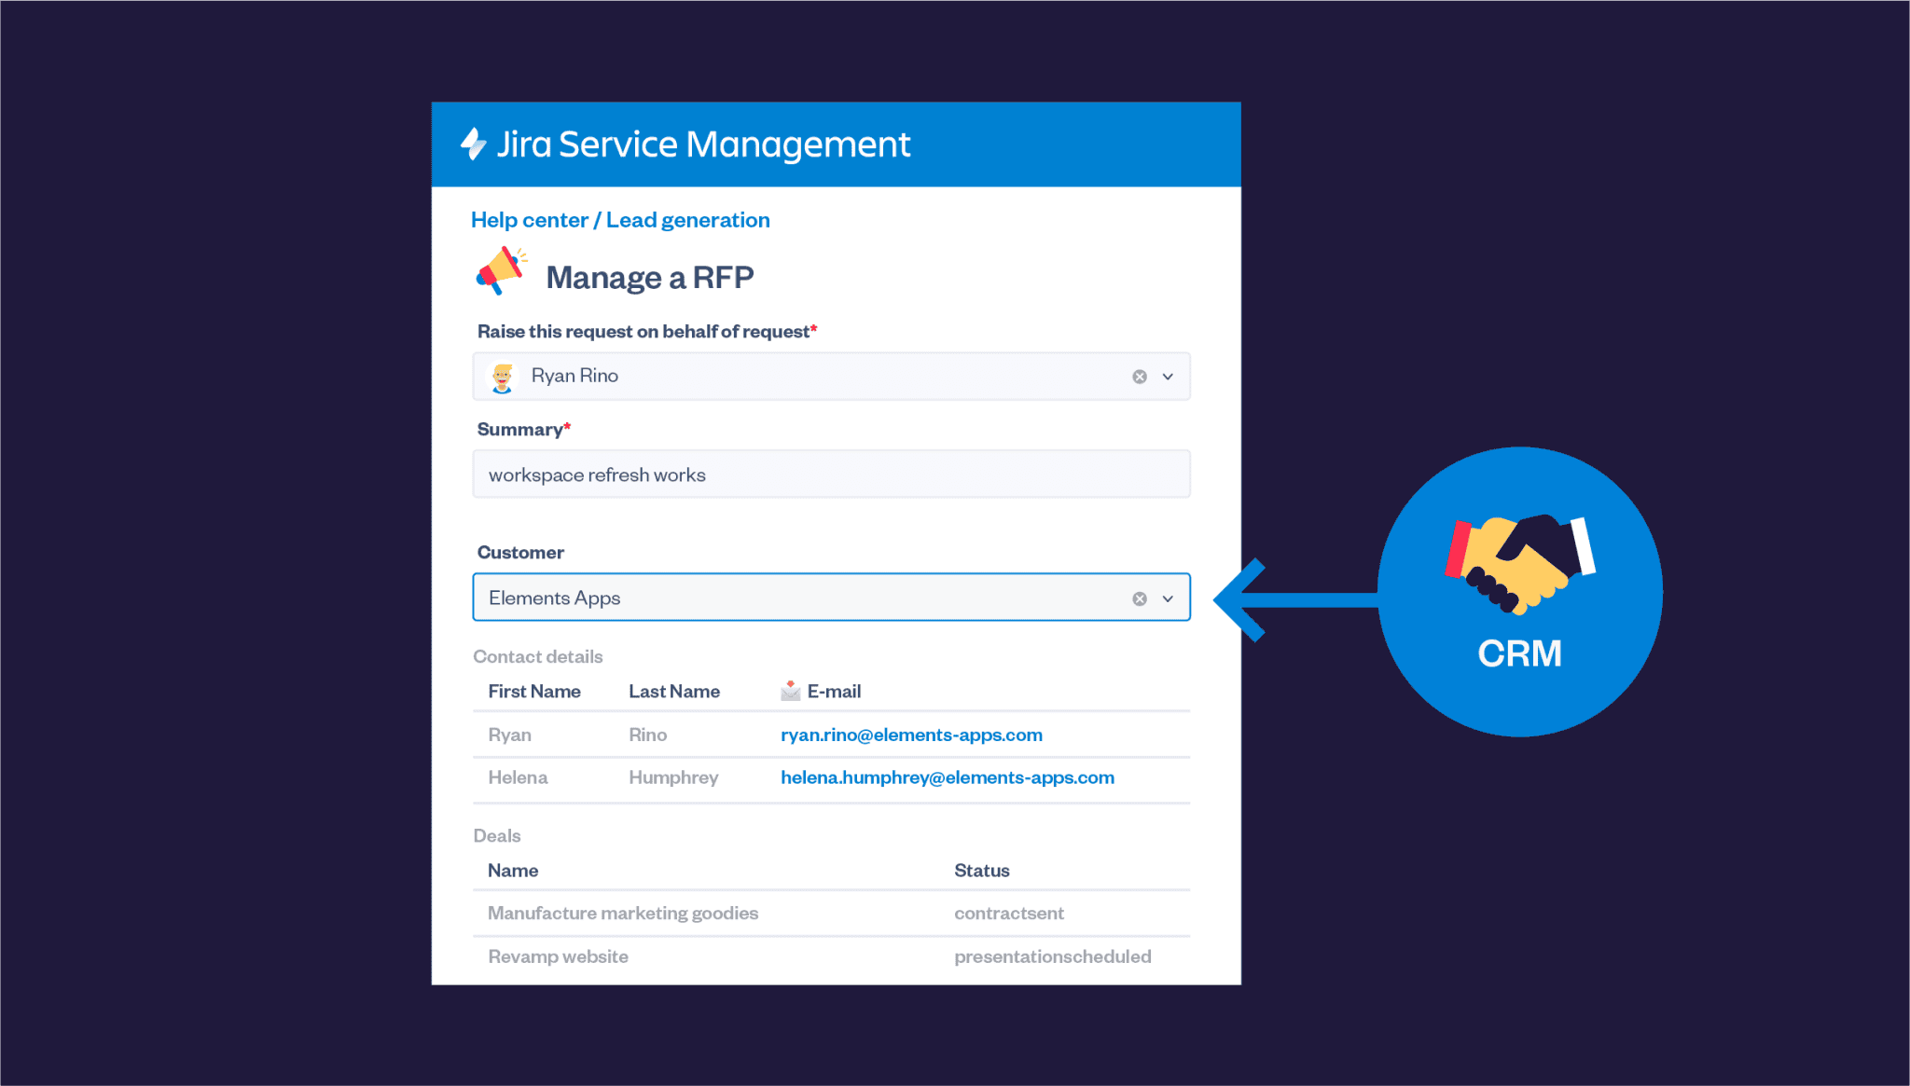
Task: Select the Revamp website deal row
Action: [558, 955]
